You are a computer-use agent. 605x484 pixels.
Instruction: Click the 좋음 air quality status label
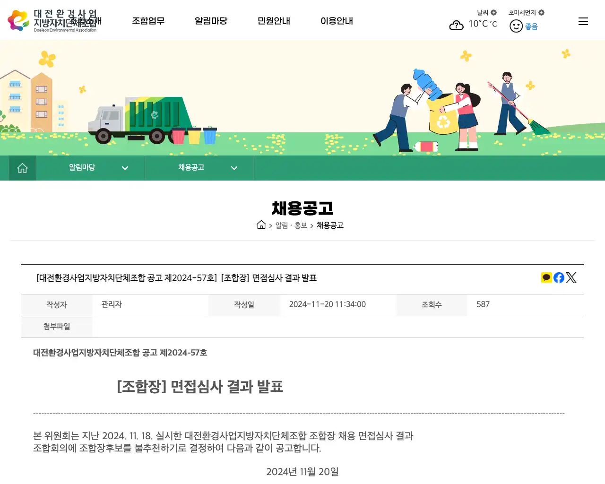(531, 26)
